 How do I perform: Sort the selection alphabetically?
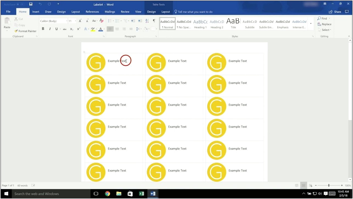[147, 21]
